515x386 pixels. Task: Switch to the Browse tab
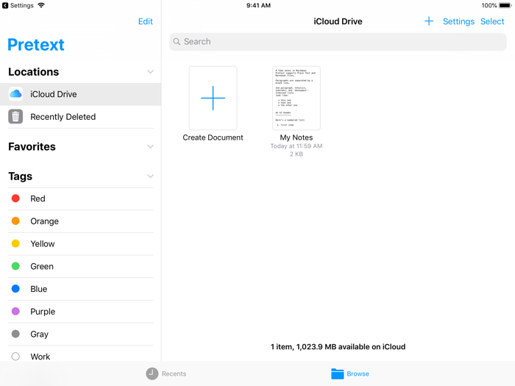point(350,374)
